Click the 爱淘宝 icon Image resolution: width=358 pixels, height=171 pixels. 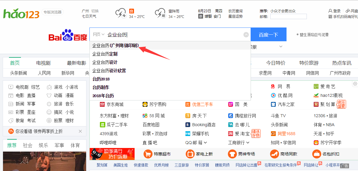[230, 134]
